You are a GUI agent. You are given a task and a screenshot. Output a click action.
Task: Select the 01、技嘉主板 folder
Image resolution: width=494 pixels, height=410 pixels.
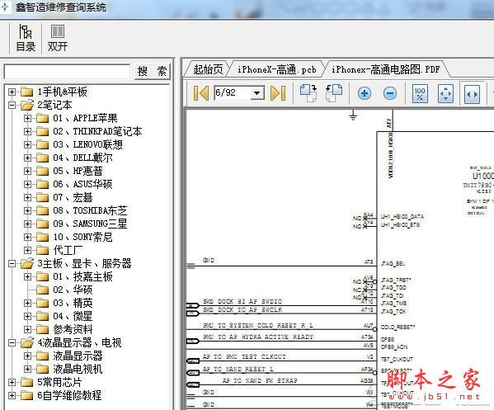82,276
